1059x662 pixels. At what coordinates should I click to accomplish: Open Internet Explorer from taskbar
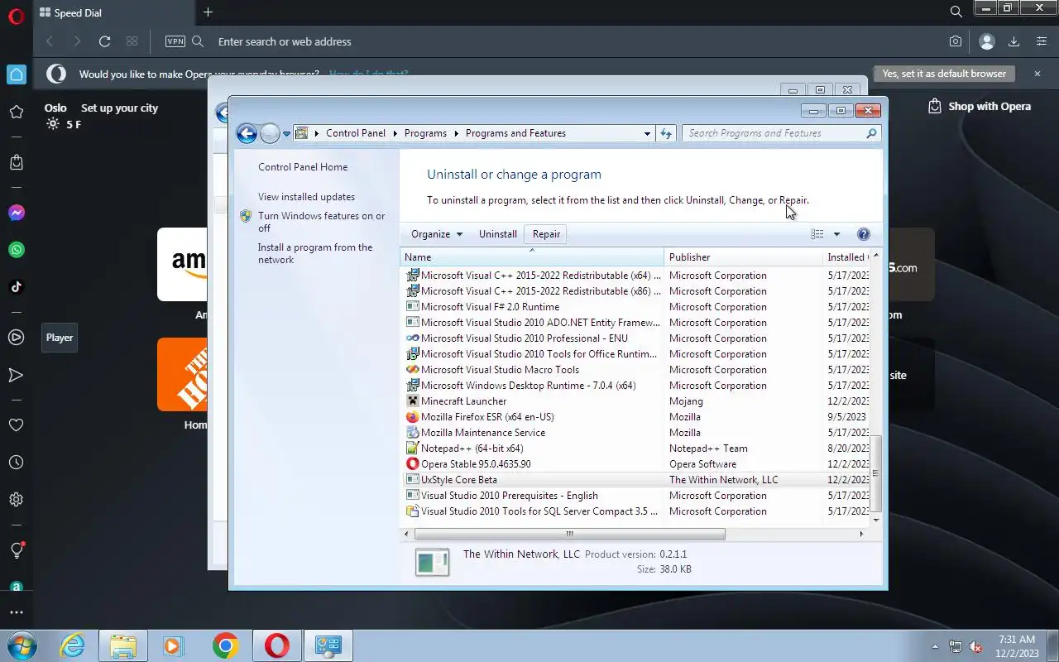tap(73, 645)
